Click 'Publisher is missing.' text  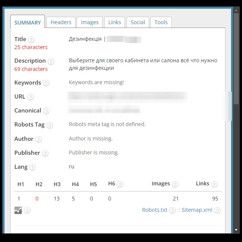click(x=94, y=153)
